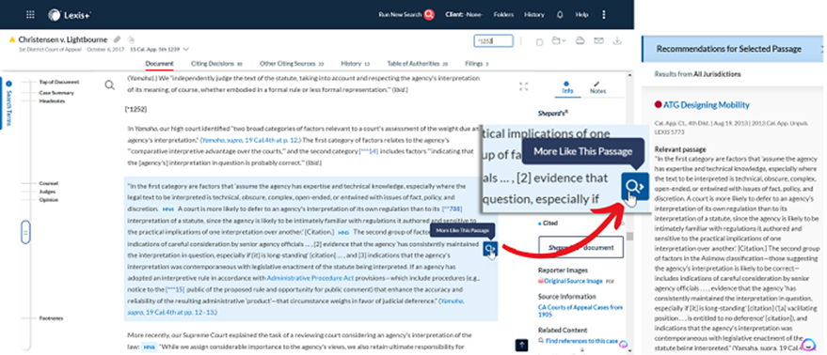Jump to Judges in outline
This screenshot has height=355, width=827.
pyautogui.click(x=47, y=192)
